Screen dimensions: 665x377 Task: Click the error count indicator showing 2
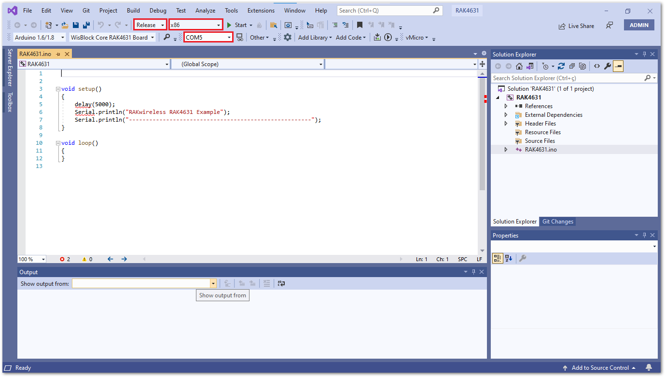[x=65, y=259]
